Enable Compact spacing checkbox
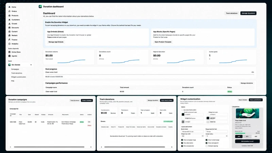 (206, 146)
